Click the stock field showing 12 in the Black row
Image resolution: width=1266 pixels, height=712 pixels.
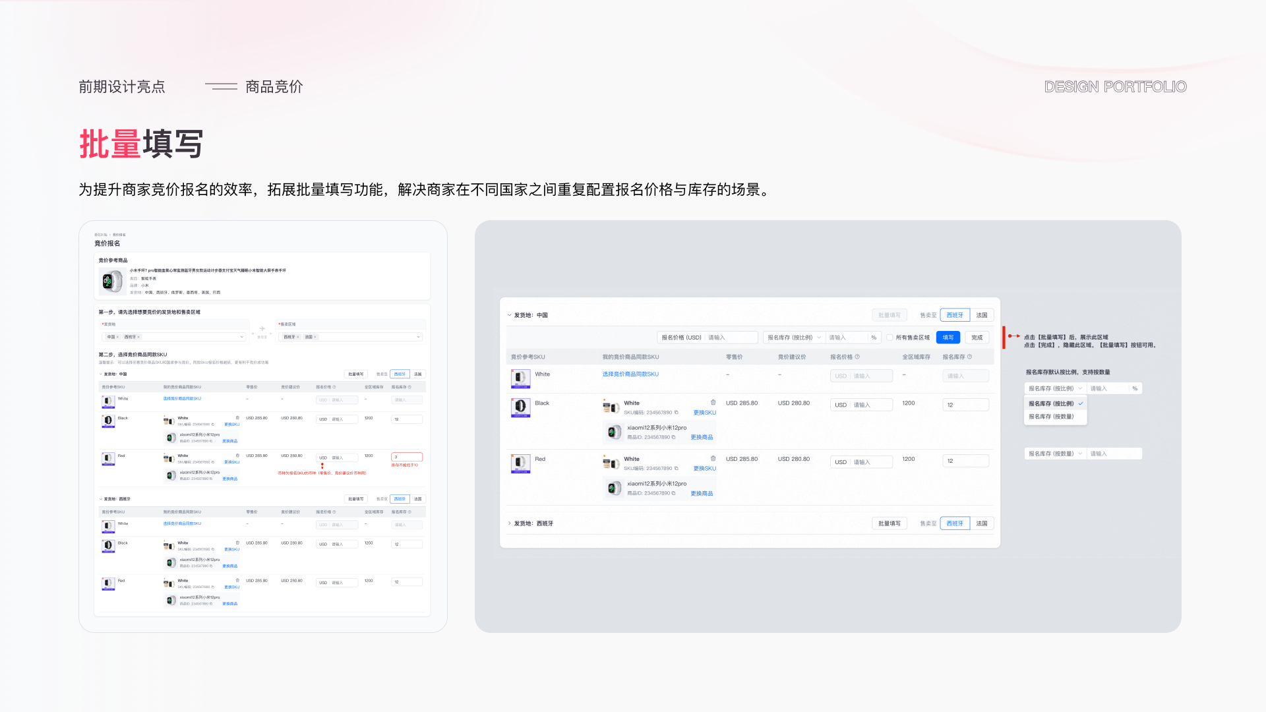(x=966, y=405)
